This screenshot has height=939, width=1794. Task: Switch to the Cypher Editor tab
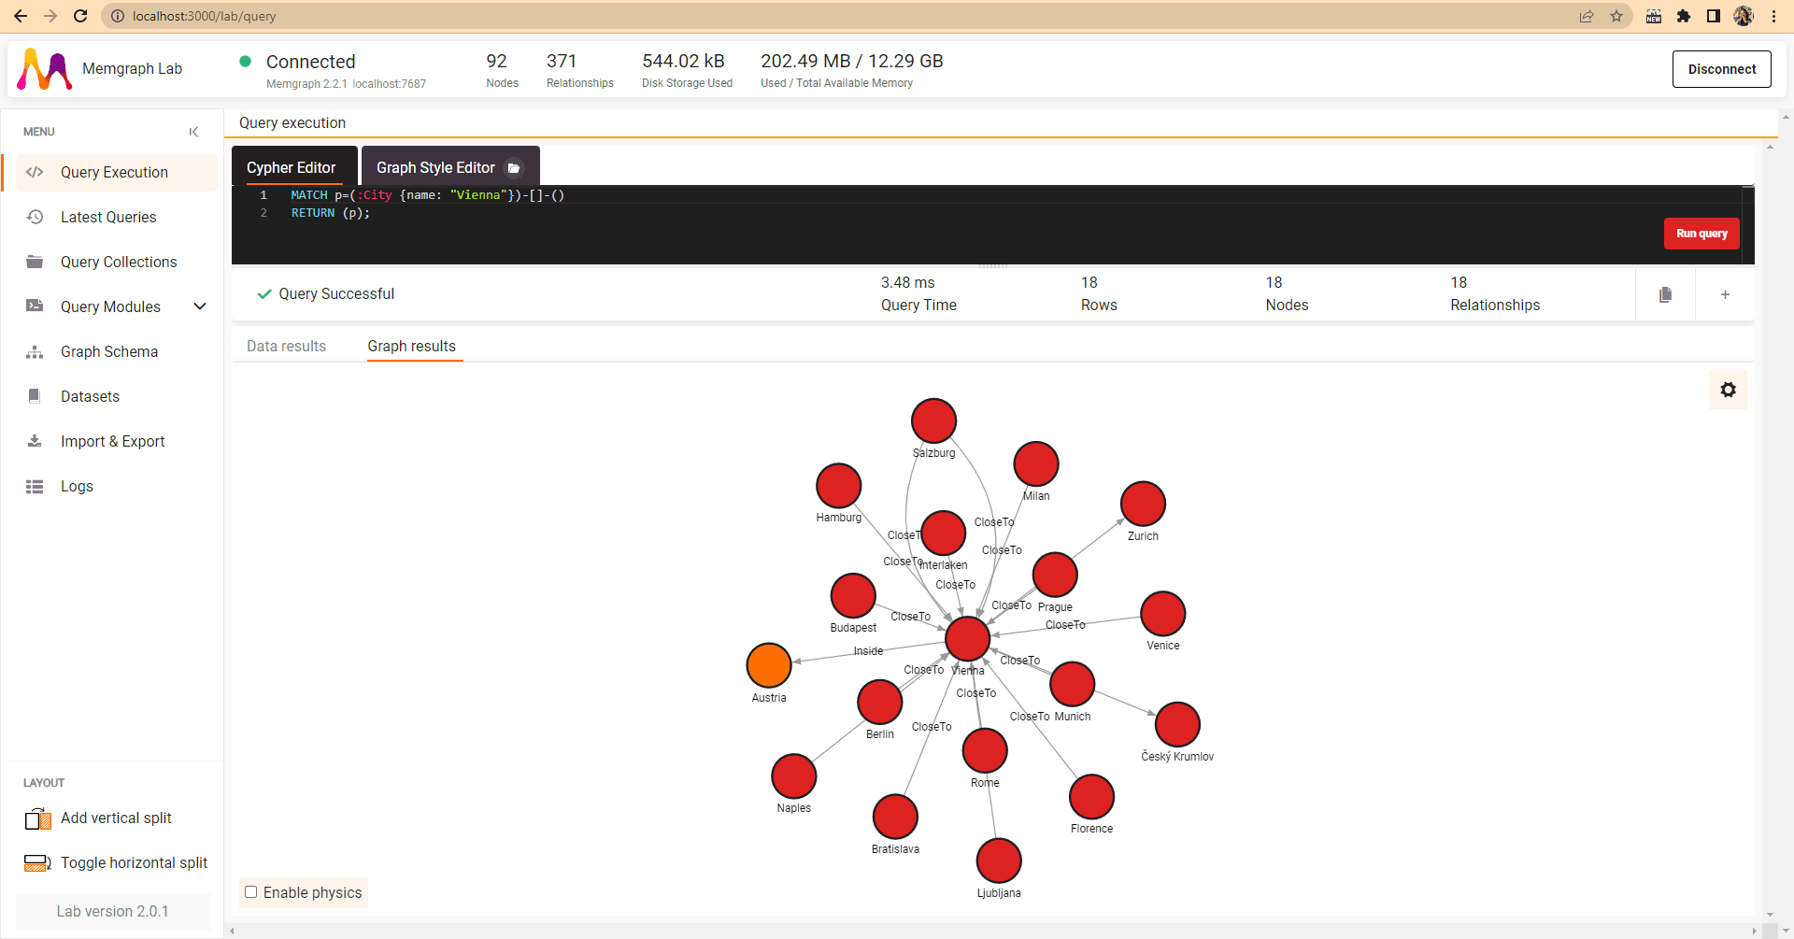click(292, 168)
